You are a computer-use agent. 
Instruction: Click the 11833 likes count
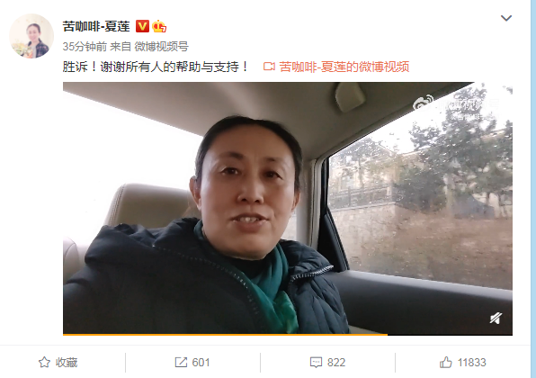[472, 363]
